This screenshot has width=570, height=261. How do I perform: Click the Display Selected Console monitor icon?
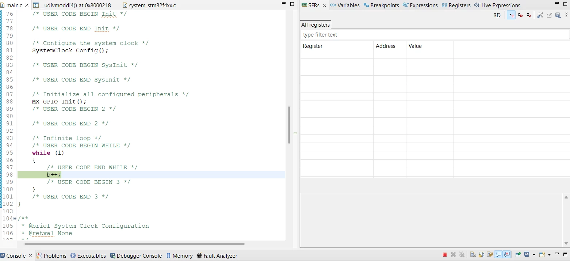(x=527, y=255)
